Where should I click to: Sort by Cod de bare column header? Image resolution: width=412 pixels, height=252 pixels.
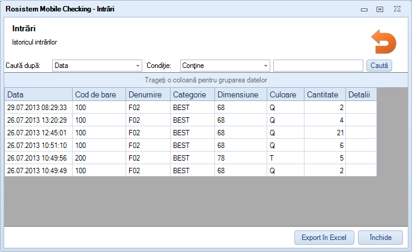[99, 94]
